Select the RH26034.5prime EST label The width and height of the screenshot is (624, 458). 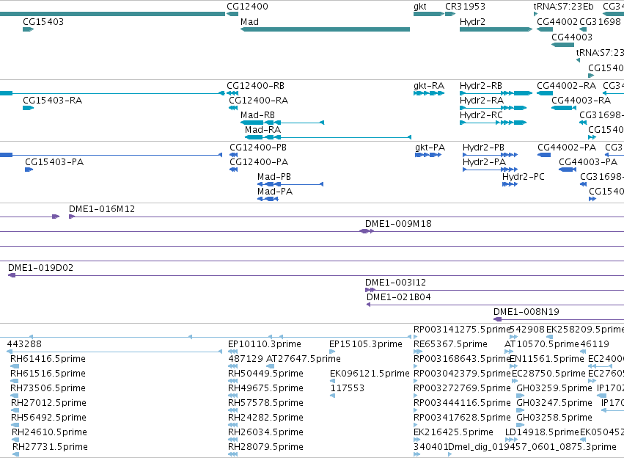pos(265,432)
